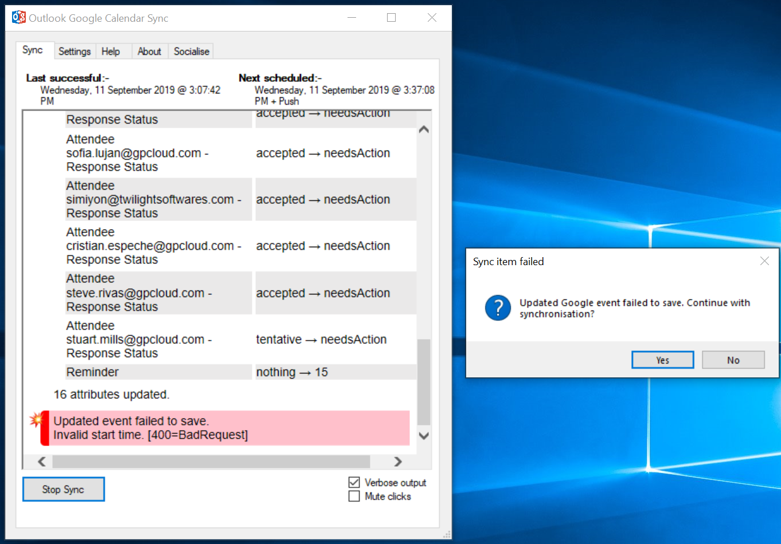Close the Outlook Google Calendar Sync window
The width and height of the screenshot is (781, 544).
(432, 18)
